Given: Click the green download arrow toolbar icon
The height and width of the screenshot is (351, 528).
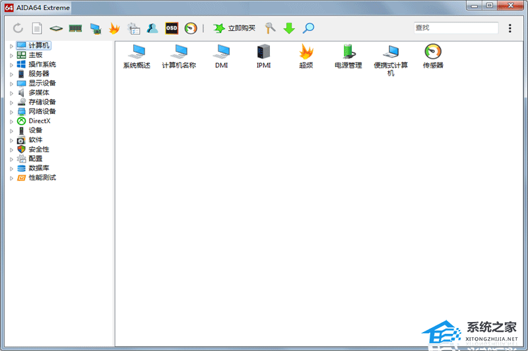Looking at the screenshot, I should [289, 28].
